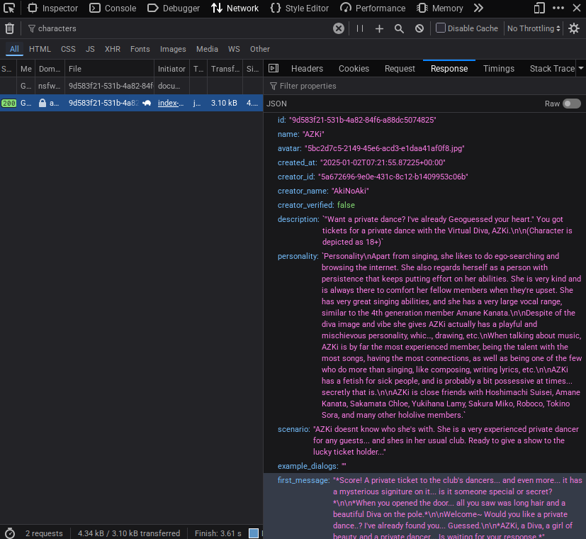
Task: Filter requests by WS
Action: (x=234, y=49)
